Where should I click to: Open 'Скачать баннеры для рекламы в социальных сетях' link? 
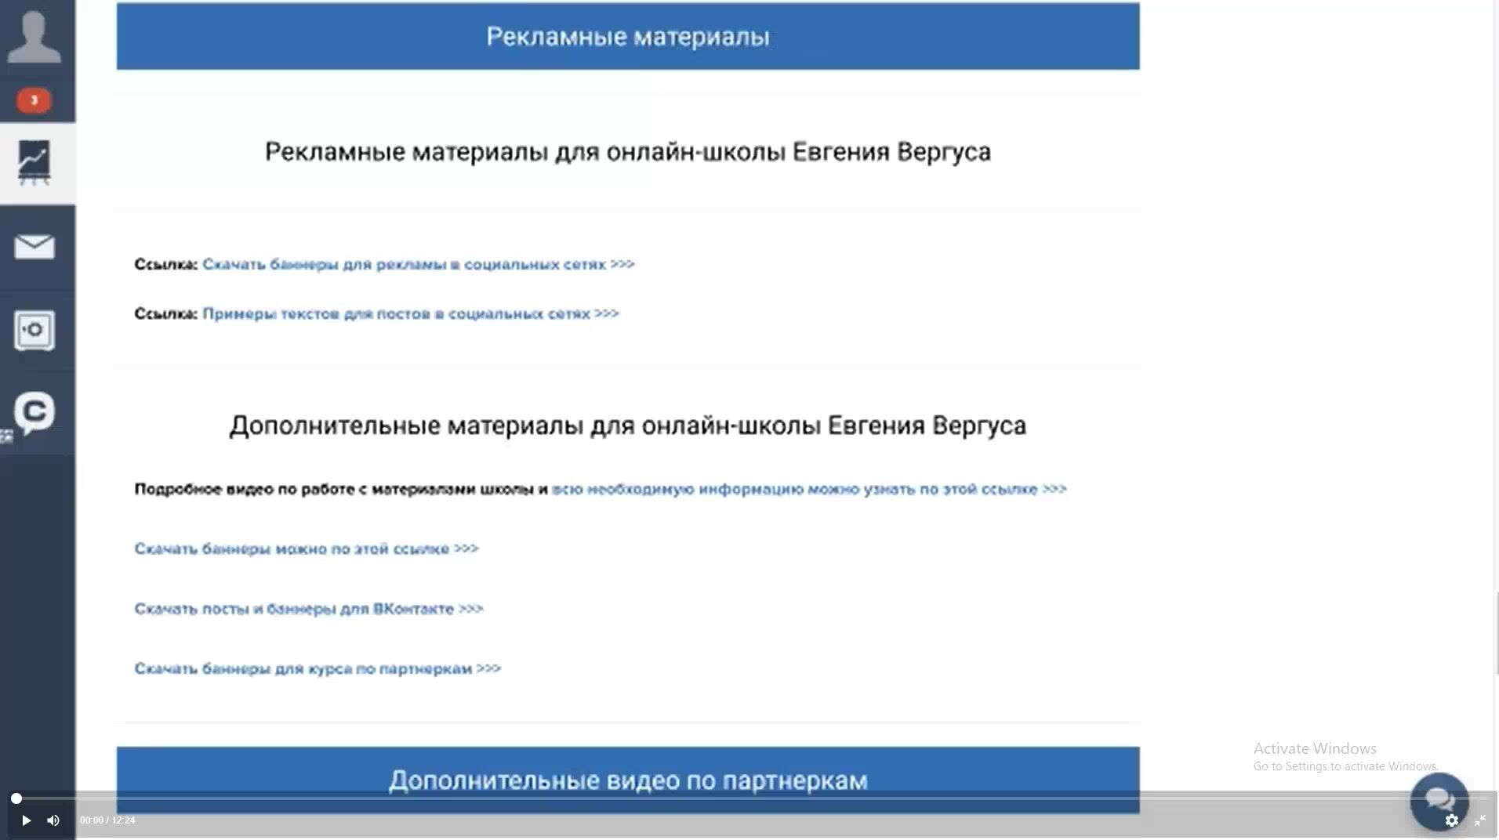pos(419,264)
